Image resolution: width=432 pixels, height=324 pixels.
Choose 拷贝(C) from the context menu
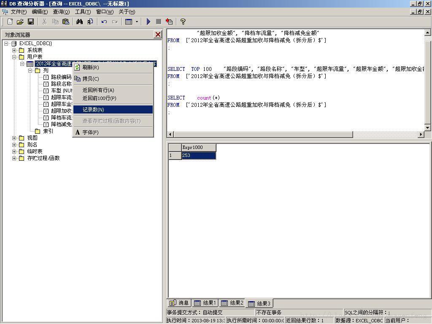click(x=113, y=79)
